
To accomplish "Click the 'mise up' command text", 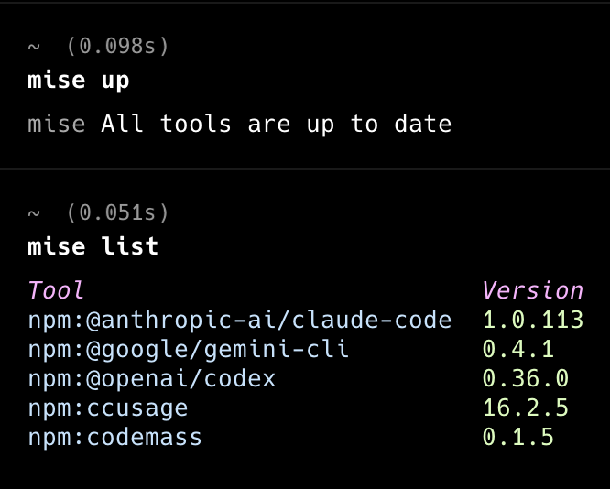I will click(x=78, y=81).
